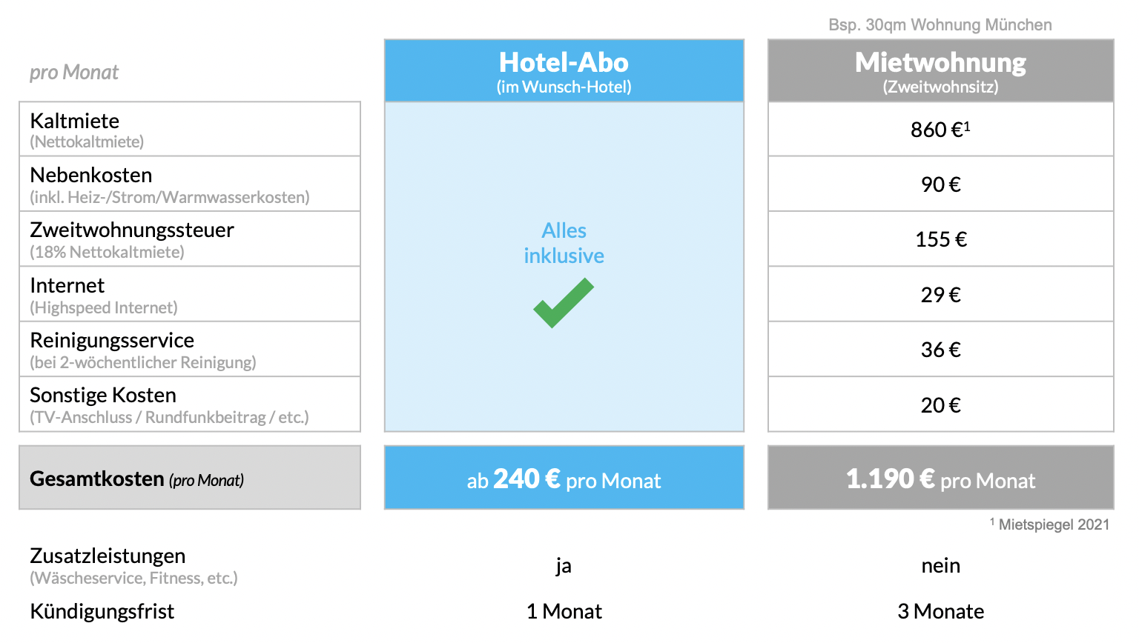The width and height of the screenshot is (1139, 643).
Task: Click the Gesamtkosten gray box
Action: (190, 477)
